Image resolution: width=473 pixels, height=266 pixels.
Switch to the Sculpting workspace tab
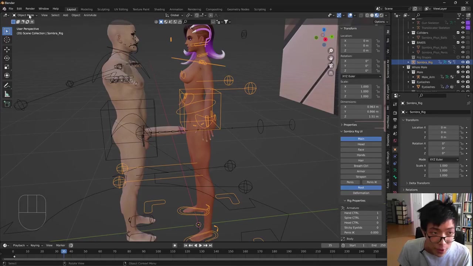[103, 9]
